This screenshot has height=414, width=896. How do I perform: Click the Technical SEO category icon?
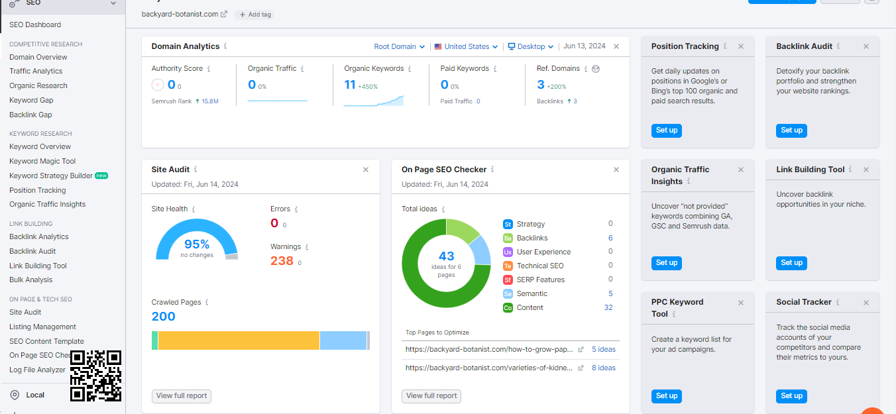pos(508,266)
